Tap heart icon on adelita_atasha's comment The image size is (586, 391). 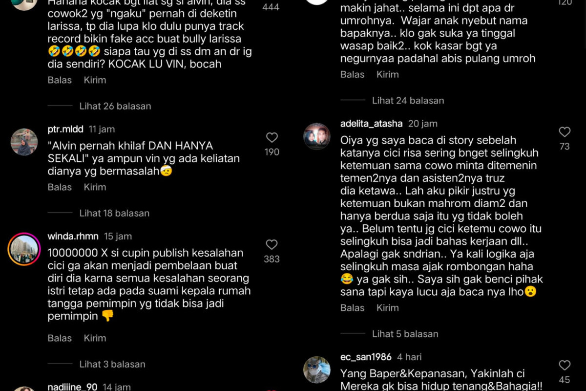tap(565, 131)
